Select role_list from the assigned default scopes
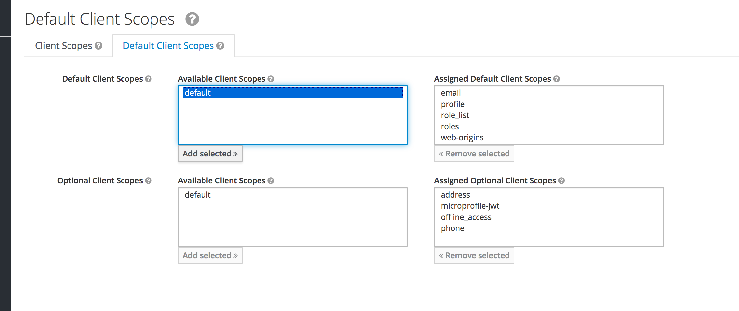 coord(455,115)
